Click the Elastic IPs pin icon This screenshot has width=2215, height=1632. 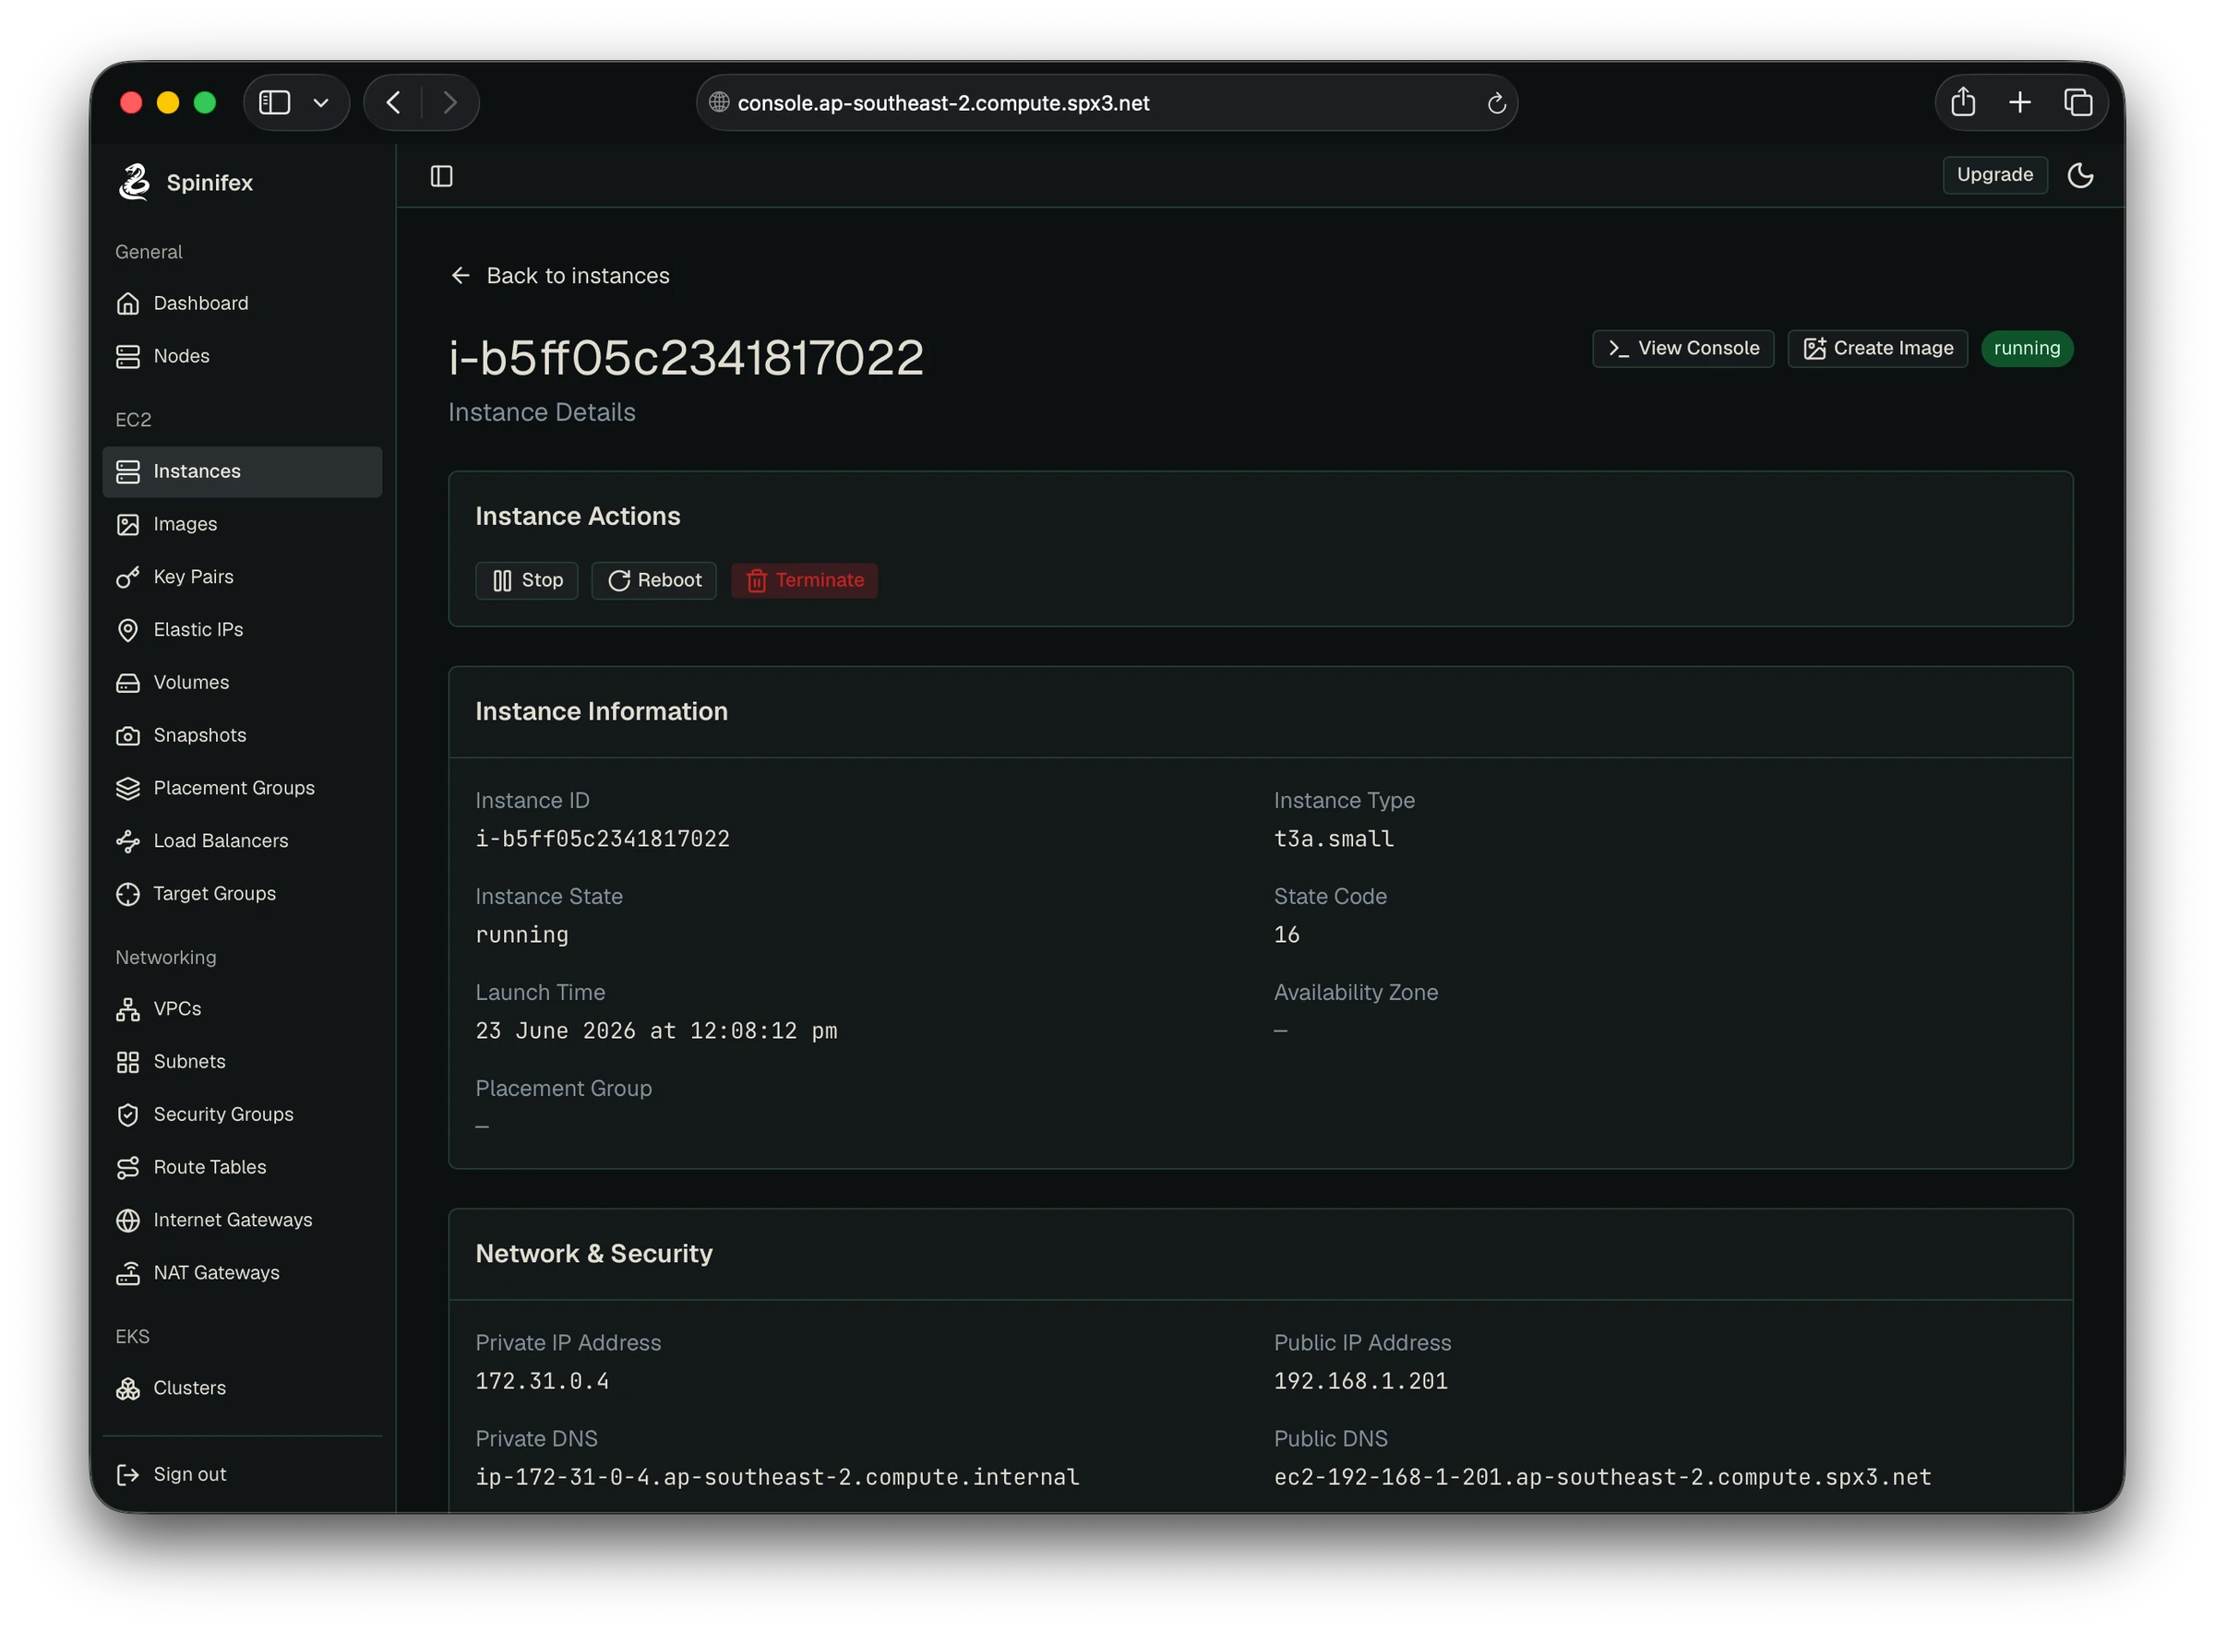127,630
